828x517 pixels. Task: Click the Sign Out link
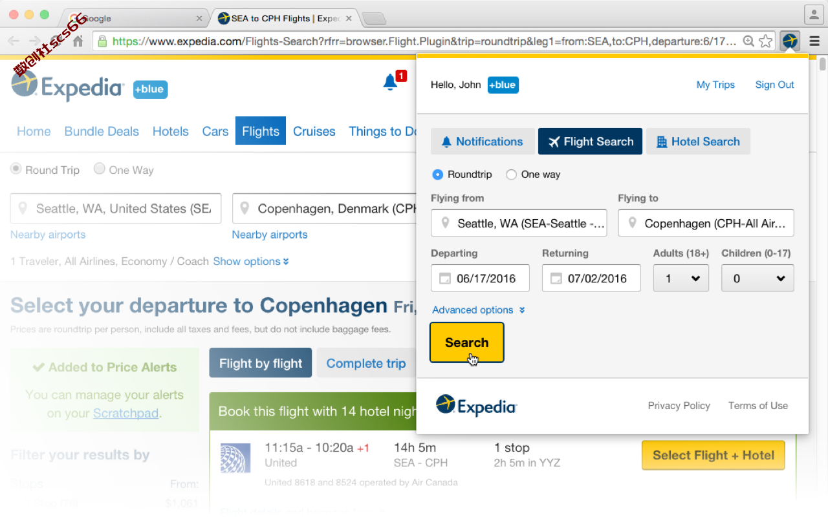(x=774, y=85)
